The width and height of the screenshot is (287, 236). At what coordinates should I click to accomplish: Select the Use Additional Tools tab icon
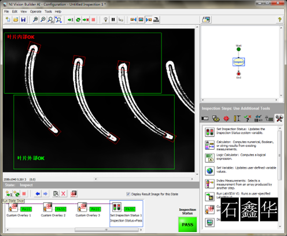pyautogui.click(x=279, y=118)
